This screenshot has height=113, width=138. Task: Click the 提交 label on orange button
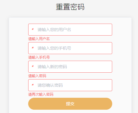point(70,104)
